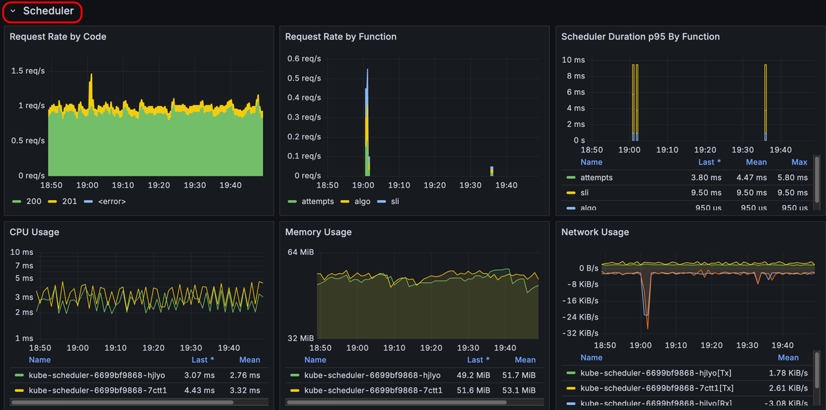Click the green hjlyo series icon in Memory Usage legend
826x410 pixels.
[x=295, y=376]
